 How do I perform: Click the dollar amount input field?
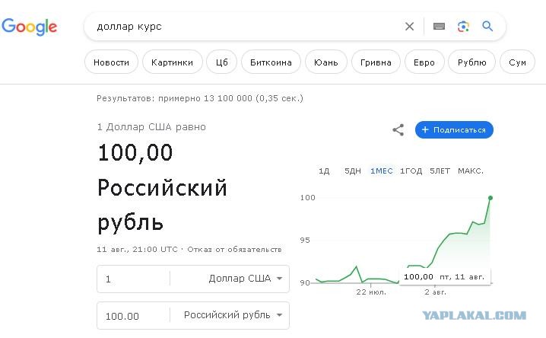[133, 279]
